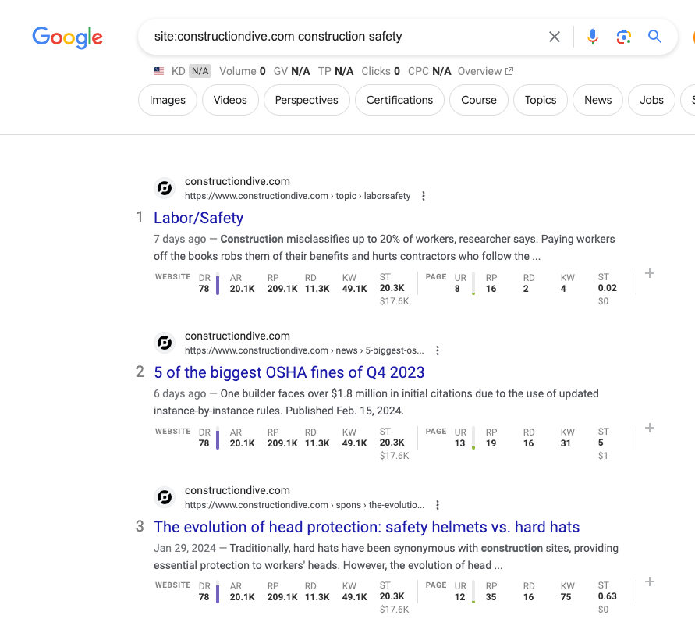Click the constructiondive.com favicon on the second result

tap(164, 342)
